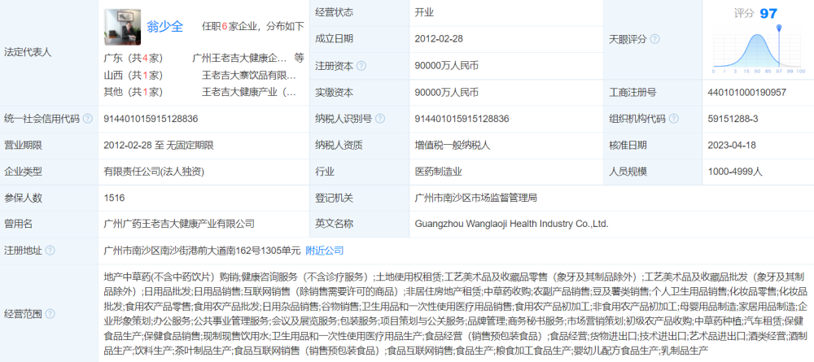The width and height of the screenshot is (814, 362).
Task: Click help icon next to 注册资本
Action: coord(361,66)
